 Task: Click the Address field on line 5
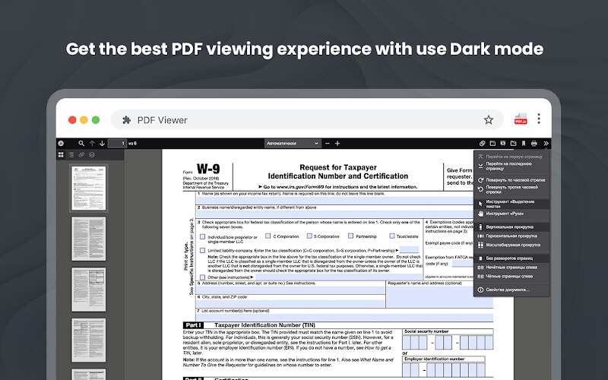(x=290, y=290)
